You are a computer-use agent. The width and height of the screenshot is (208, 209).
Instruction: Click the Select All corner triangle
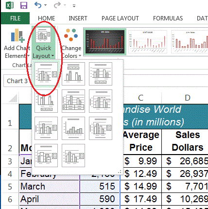click(x=13, y=98)
